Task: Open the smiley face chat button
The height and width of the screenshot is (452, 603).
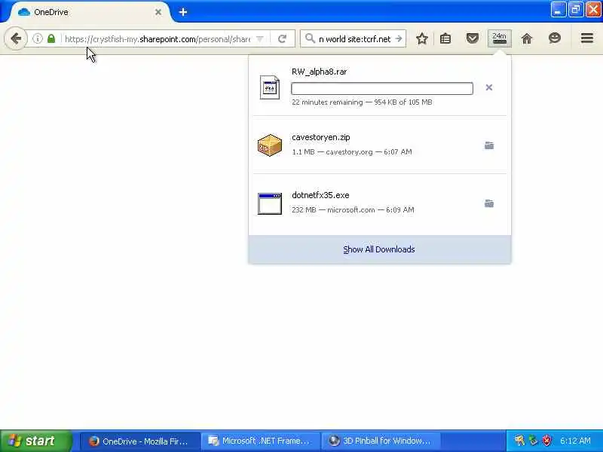Action: click(555, 38)
